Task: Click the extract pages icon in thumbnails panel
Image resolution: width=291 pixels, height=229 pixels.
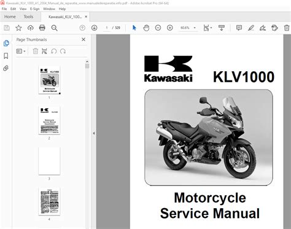Action: pyautogui.click(x=44, y=51)
